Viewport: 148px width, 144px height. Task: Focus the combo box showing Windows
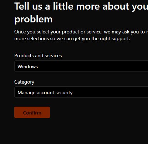pyautogui.click(x=81, y=66)
